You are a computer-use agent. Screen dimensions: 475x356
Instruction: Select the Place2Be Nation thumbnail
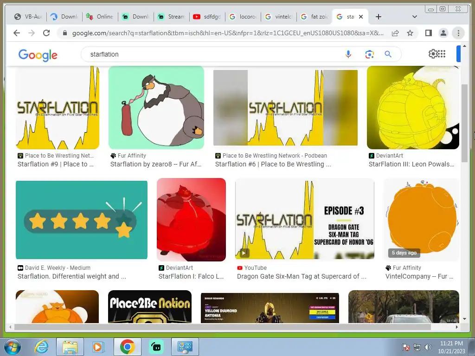[150, 306]
